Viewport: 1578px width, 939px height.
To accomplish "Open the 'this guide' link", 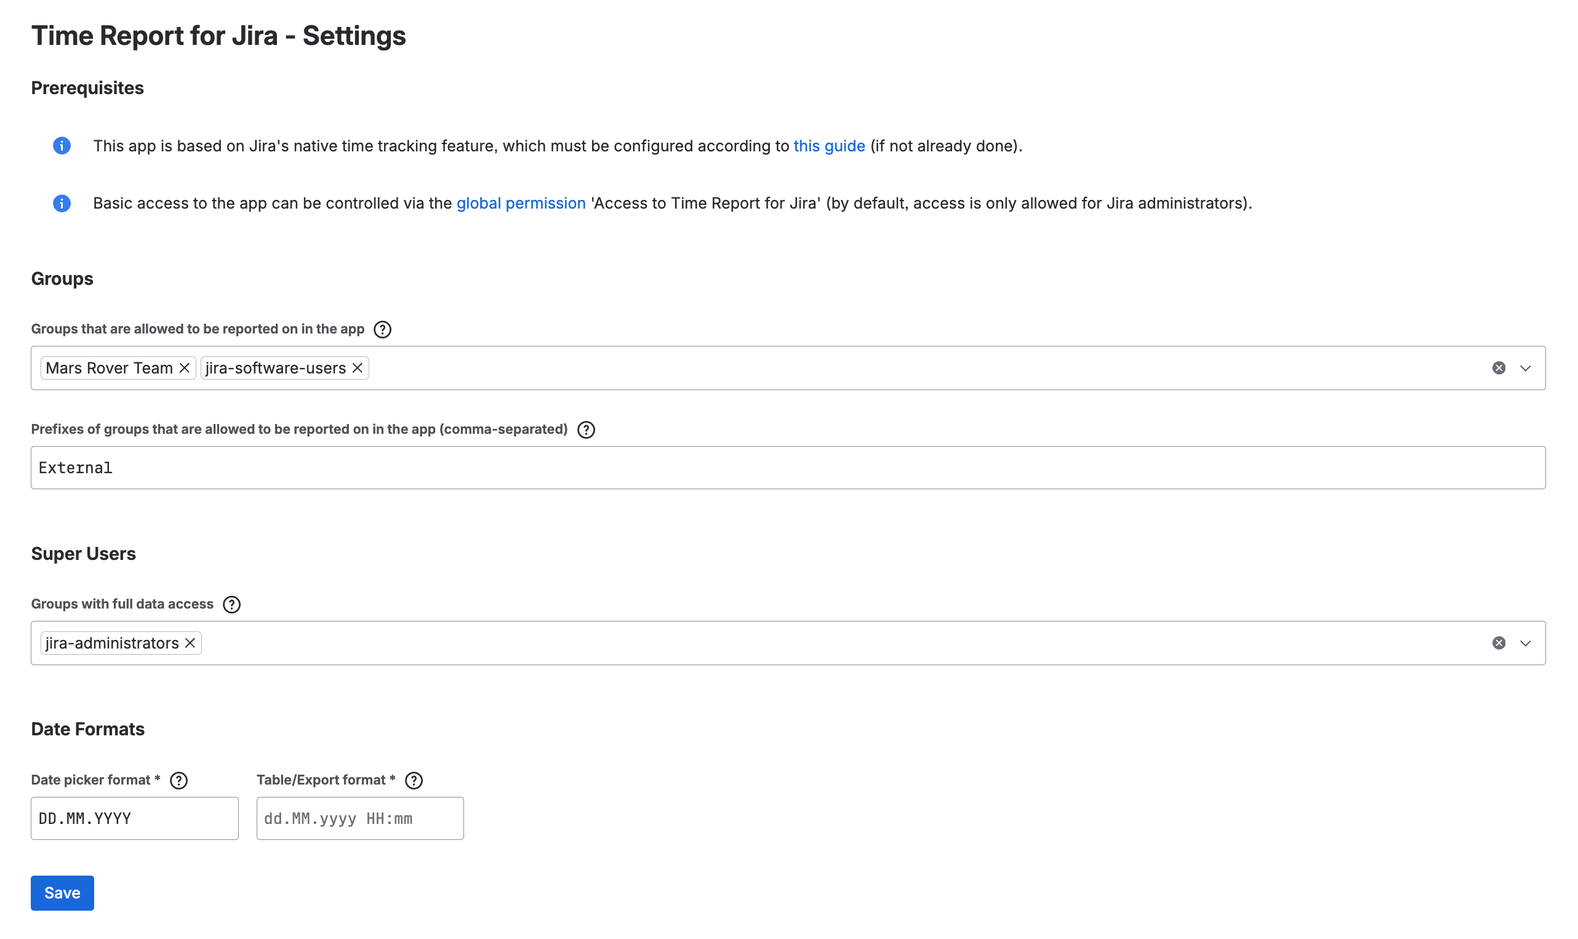I will click(x=829, y=146).
